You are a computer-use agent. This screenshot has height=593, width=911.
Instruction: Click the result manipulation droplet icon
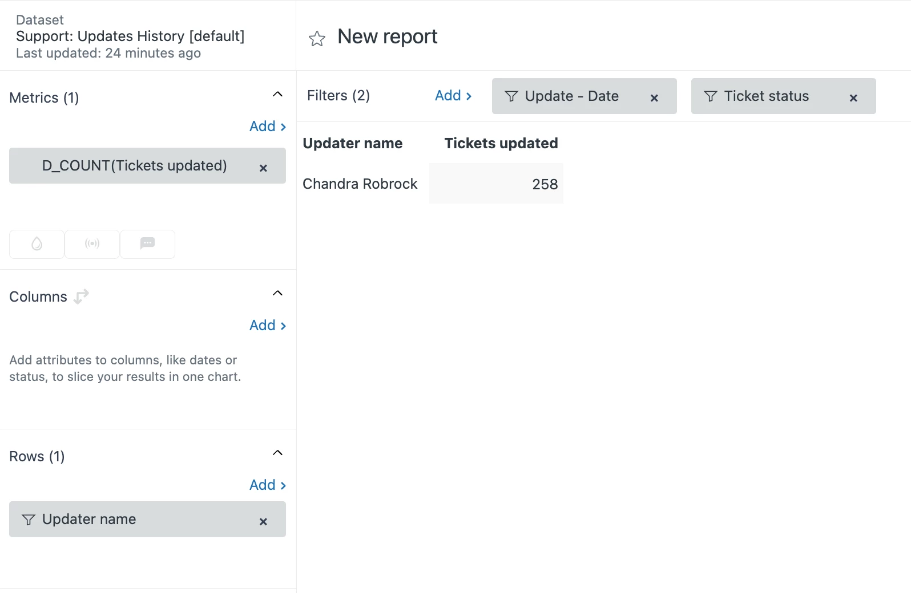[37, 244]
